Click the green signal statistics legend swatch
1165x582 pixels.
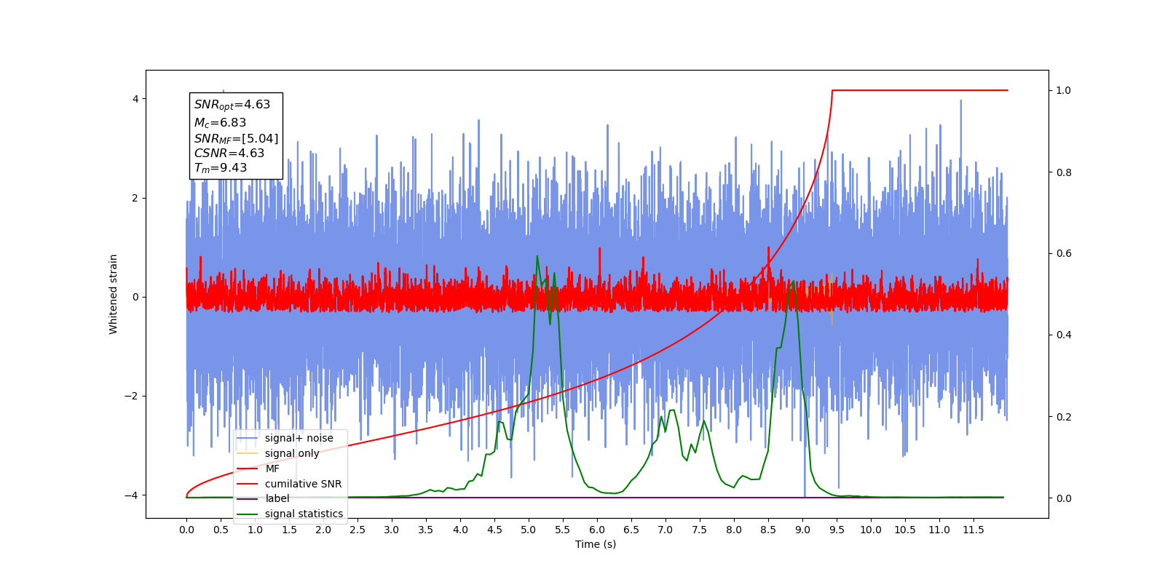(x=248, y=514)
